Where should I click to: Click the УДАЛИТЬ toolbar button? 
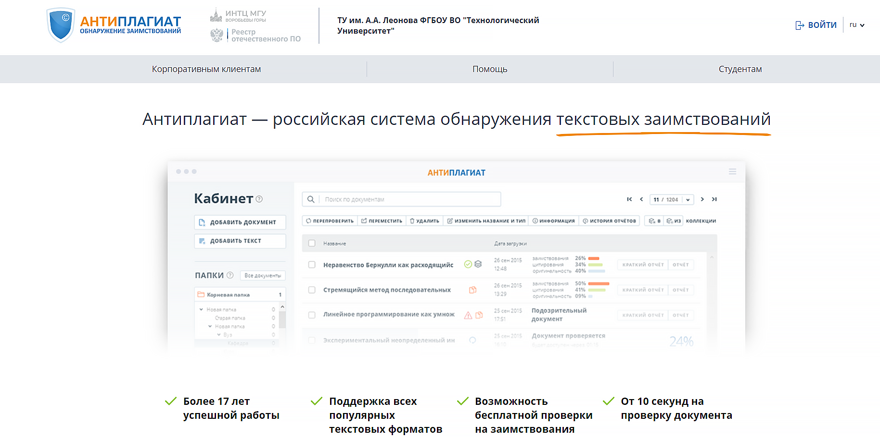click(x=424, y=221)
